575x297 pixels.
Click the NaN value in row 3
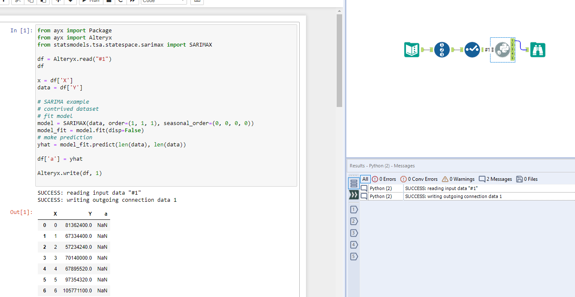pos(102,258)
